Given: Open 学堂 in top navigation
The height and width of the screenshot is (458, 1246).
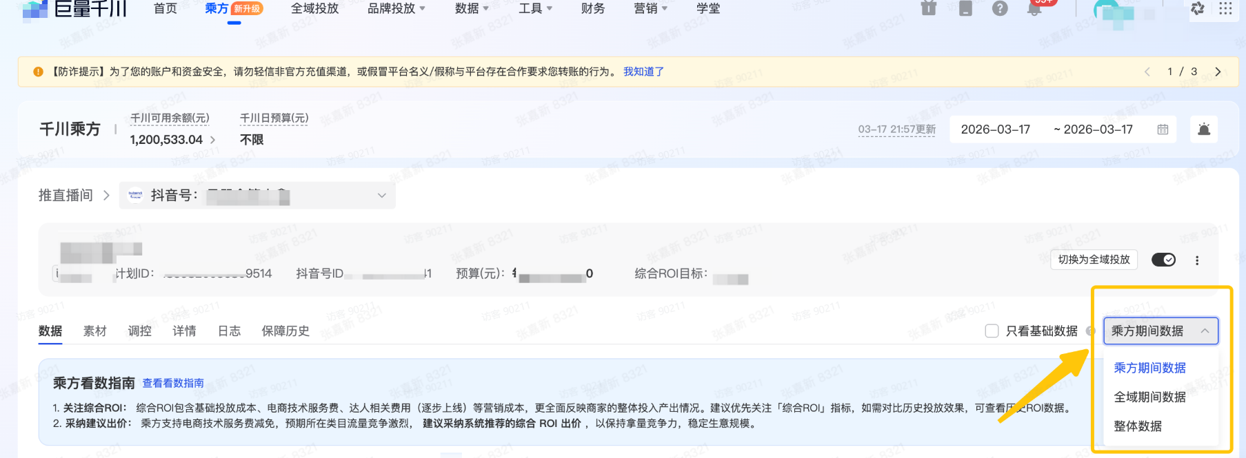Looking at the screenshot, I should coord(708,8).
